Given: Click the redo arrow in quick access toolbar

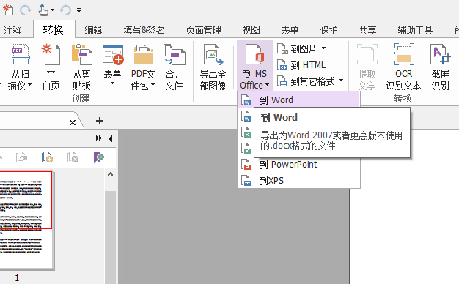Looking at the screenshot, I should coord(26,10).
